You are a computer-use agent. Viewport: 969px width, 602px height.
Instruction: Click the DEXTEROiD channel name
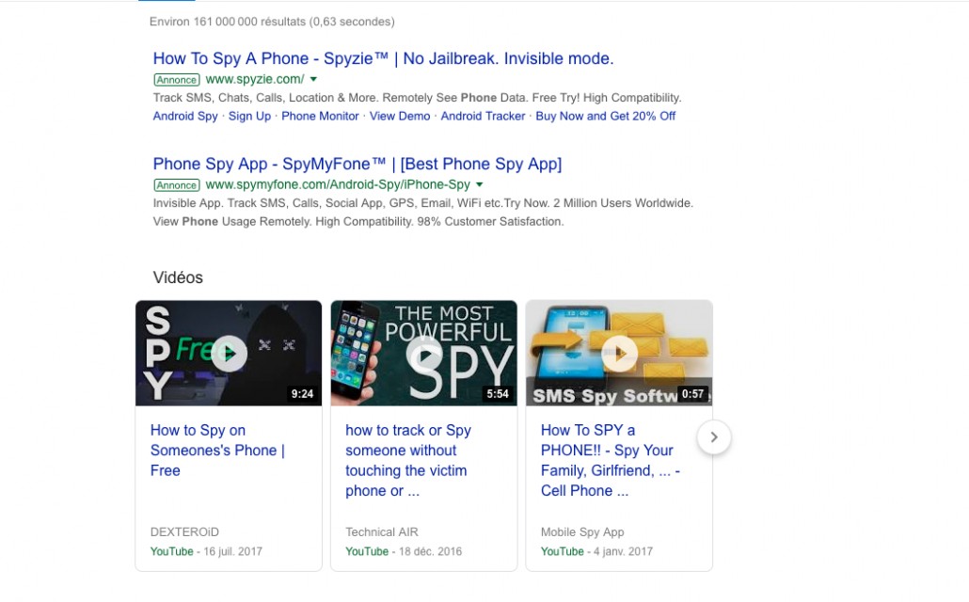184,532
